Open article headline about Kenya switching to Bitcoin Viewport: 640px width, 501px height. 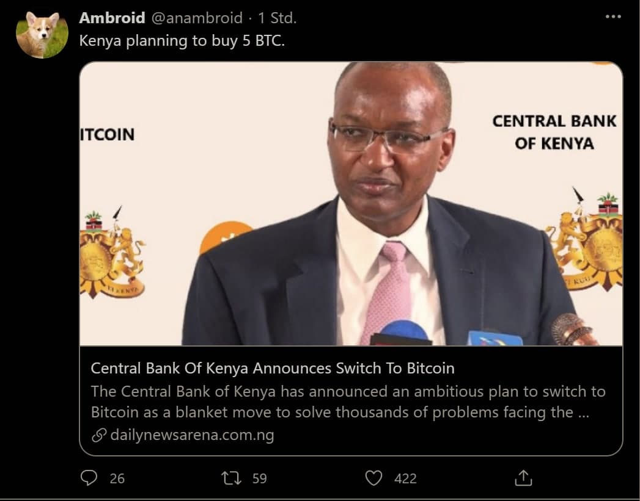tap(272, 368)
